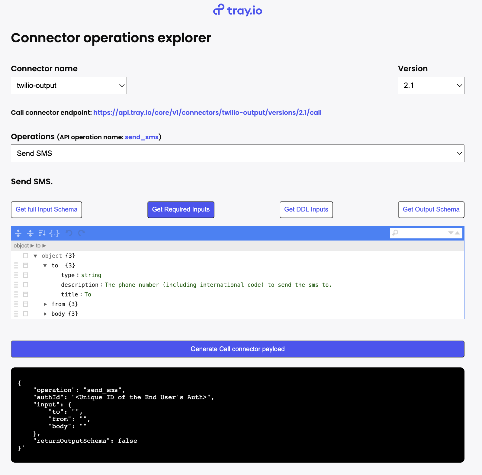Screen dimensions: 482x475
Task: Open the action menu for the 'to' row
Action: pos(26,265)
